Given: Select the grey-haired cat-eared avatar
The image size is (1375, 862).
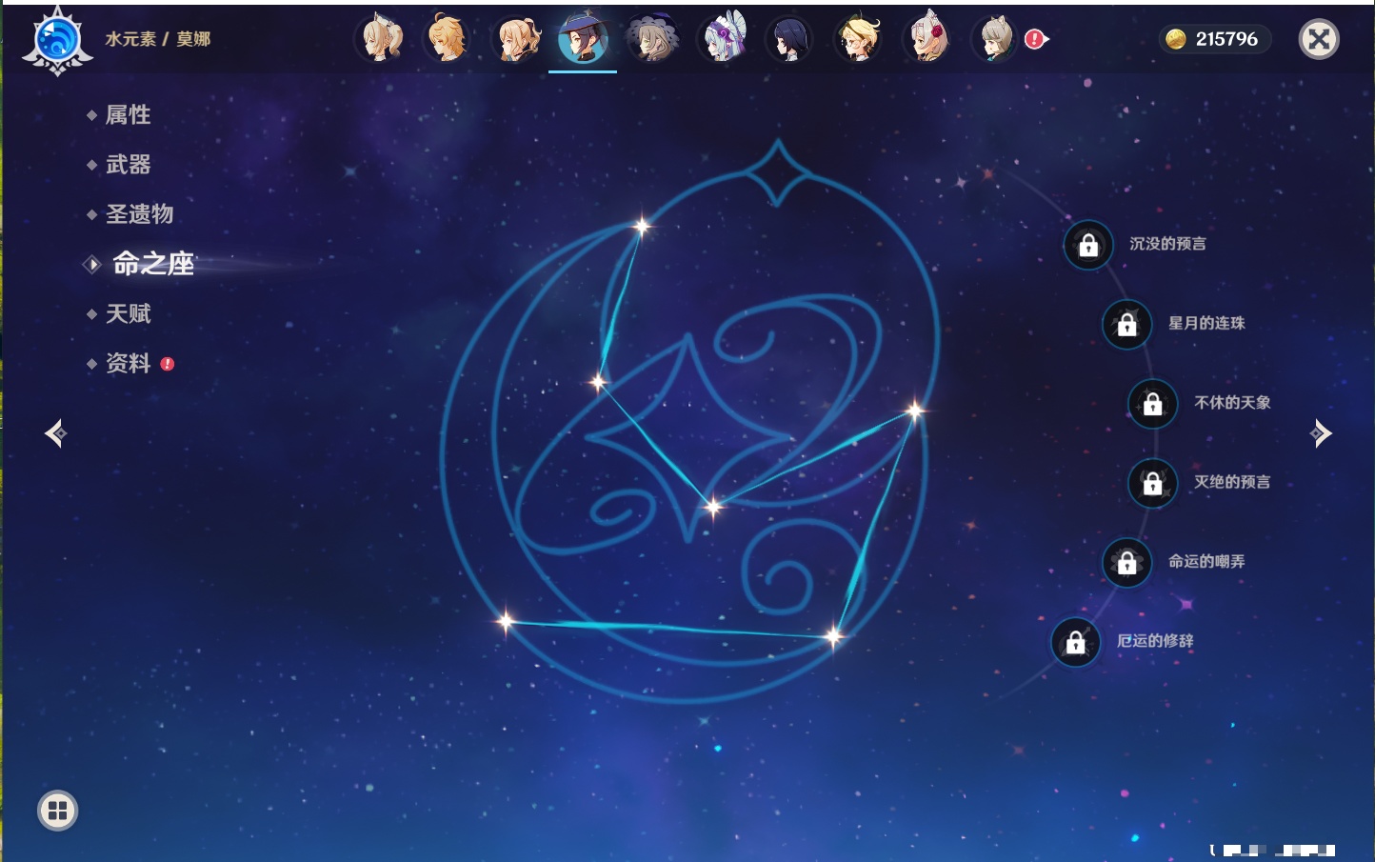Looking at the screenshot, I should [995, 39].
